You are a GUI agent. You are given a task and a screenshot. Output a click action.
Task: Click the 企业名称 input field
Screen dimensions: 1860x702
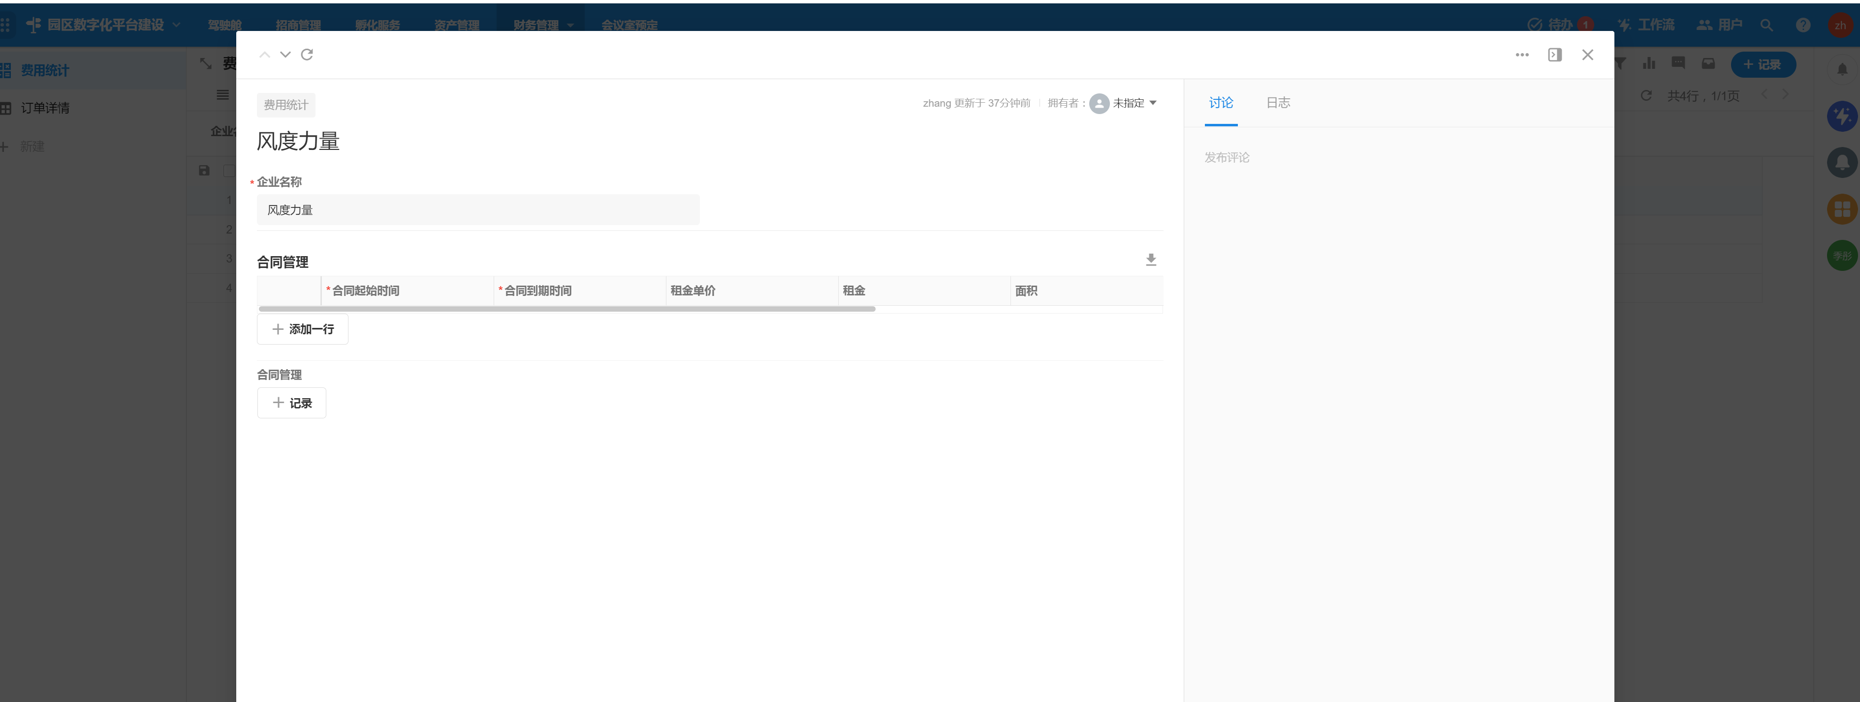[478, 210]
